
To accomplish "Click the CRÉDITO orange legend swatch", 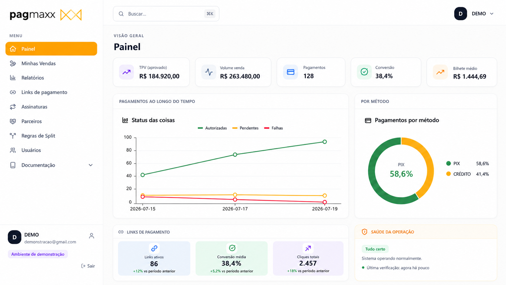I will (x=448, y=174).
